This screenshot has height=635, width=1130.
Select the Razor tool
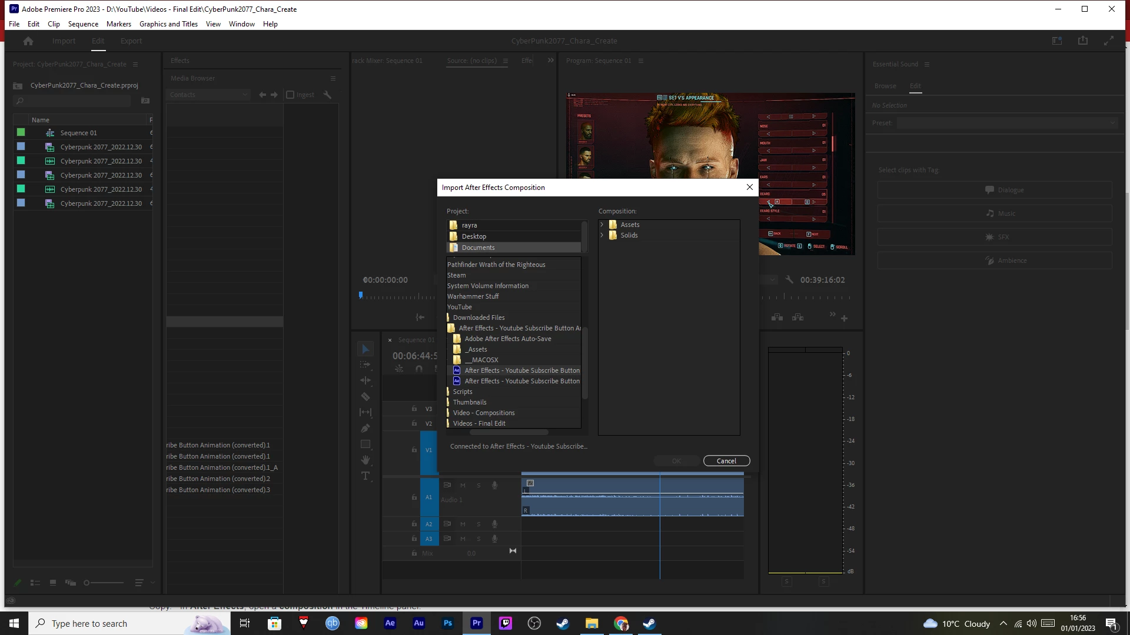(365, 397)
